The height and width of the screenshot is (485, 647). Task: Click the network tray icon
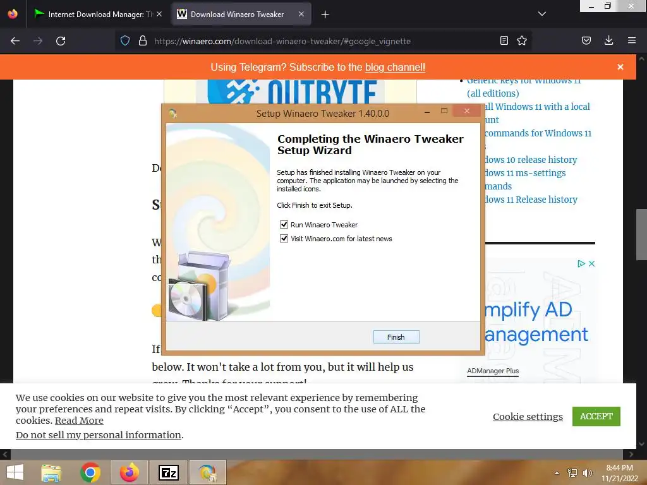(572, 472)
